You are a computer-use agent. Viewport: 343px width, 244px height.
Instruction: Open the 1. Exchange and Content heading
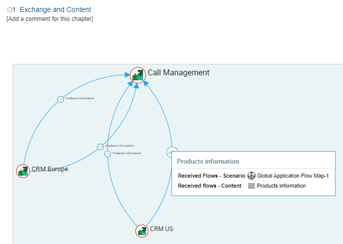pos(51,9)
